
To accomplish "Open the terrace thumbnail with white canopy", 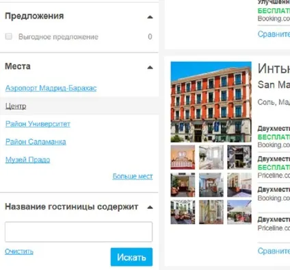I will click(x=239, y=212).
